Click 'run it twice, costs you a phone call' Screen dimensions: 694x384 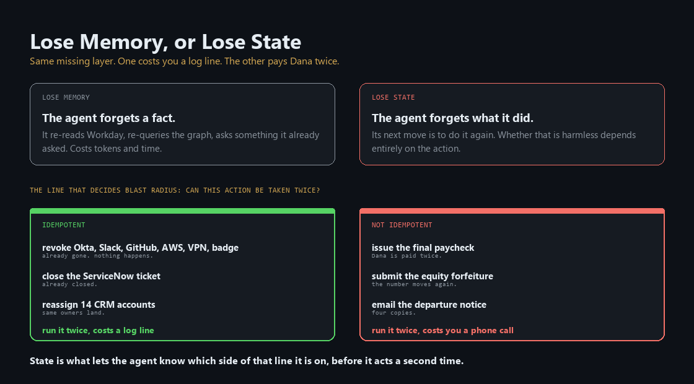(x=442, y=331)
